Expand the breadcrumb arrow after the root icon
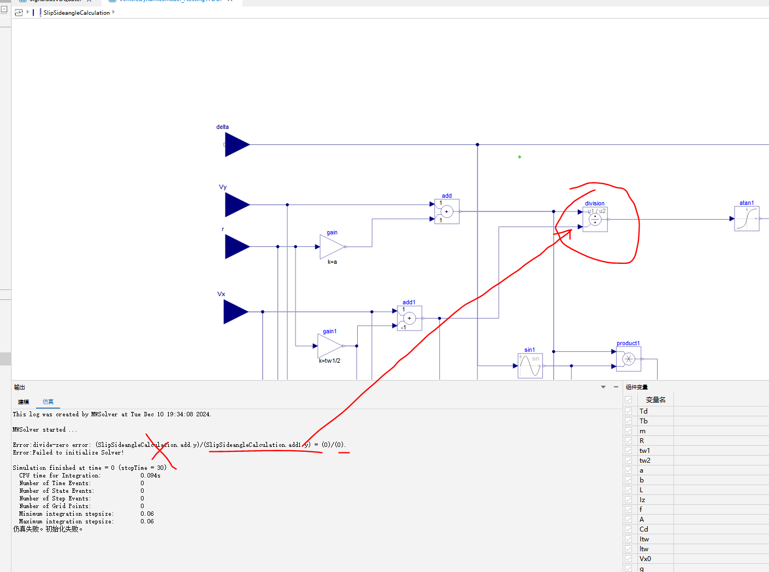Image resolution: width=769 pixels, height=572 pixels. tap(28, 11)
